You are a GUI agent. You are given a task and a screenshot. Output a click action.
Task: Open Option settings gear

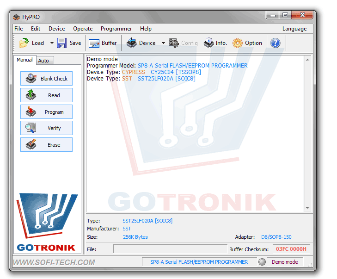(247, 43)
